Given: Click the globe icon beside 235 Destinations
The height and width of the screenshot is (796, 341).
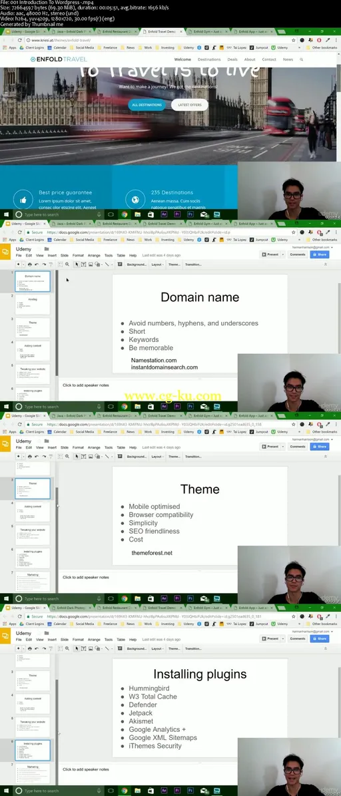Looking at the screenshot, I should pyautogui.click(x=134, y=199).
